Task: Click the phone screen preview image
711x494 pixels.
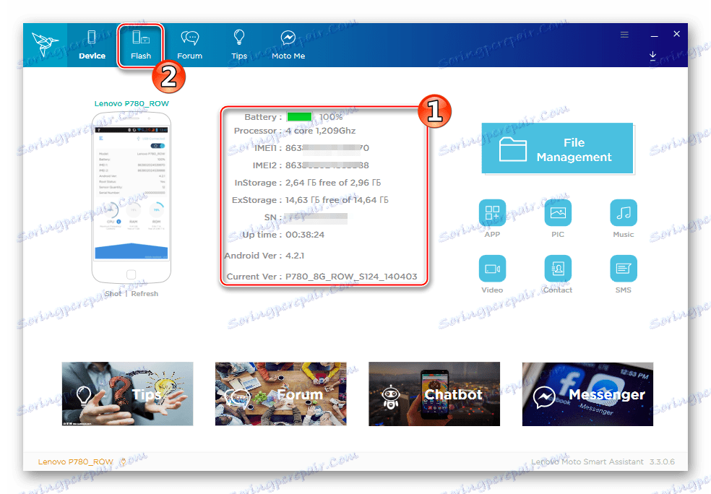Action: tap(131, 194)
